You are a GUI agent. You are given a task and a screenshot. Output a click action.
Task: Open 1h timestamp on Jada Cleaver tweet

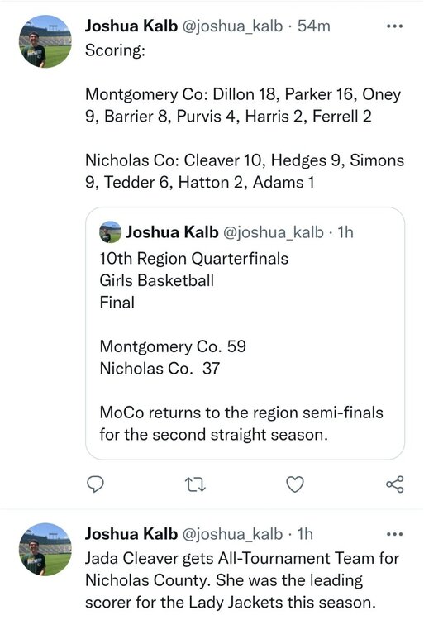[305, 534]
